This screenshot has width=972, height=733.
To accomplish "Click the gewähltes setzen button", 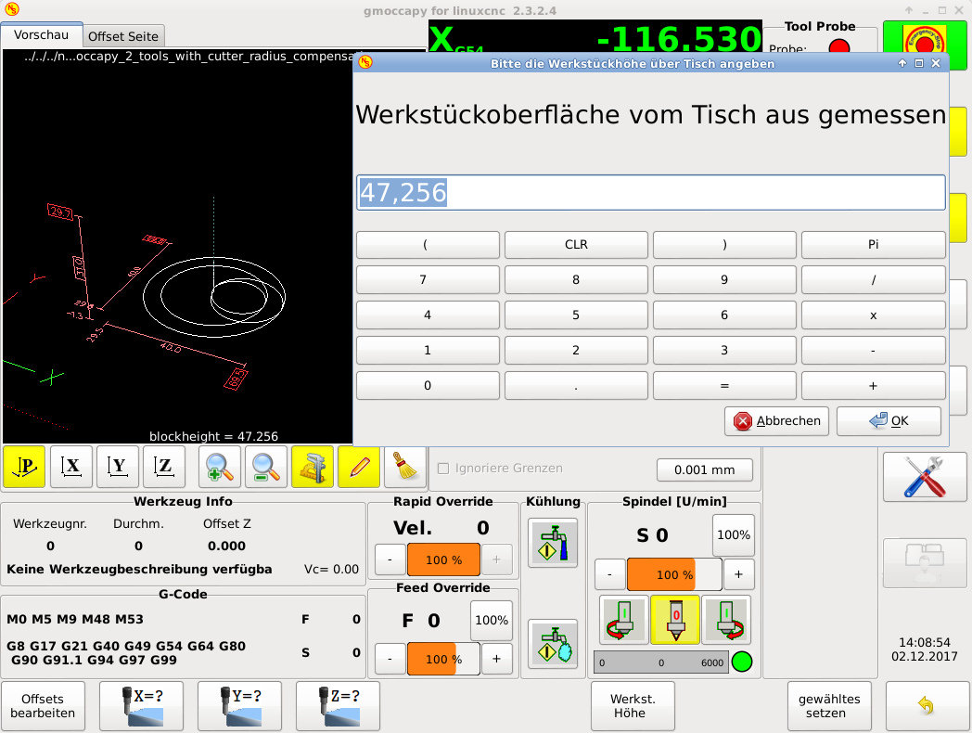I will (x=829, y=706).
